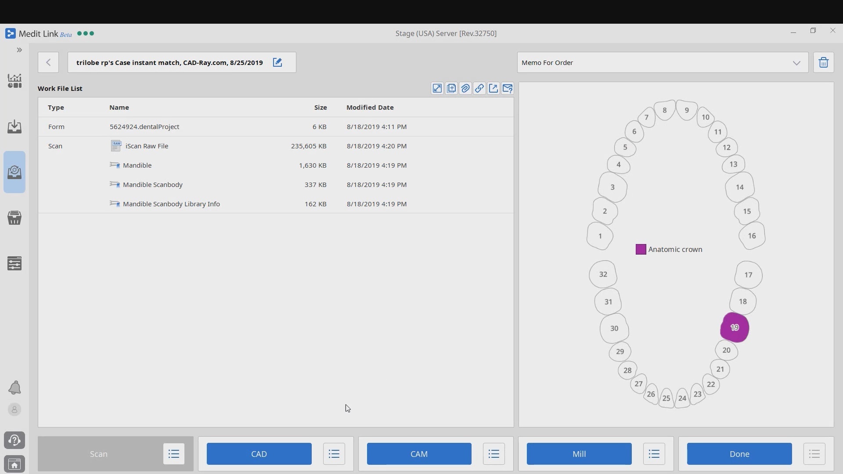Select tooth 25 on the dental chart
Image resolution: width=843 pixels, height=474 pixels.
point(666,398)
